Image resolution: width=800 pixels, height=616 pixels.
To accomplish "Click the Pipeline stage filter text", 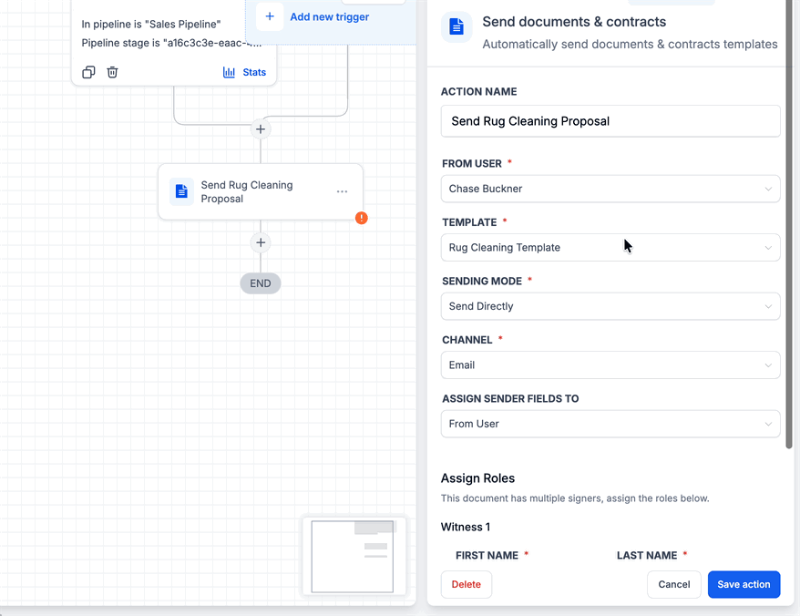I will 171,43.
